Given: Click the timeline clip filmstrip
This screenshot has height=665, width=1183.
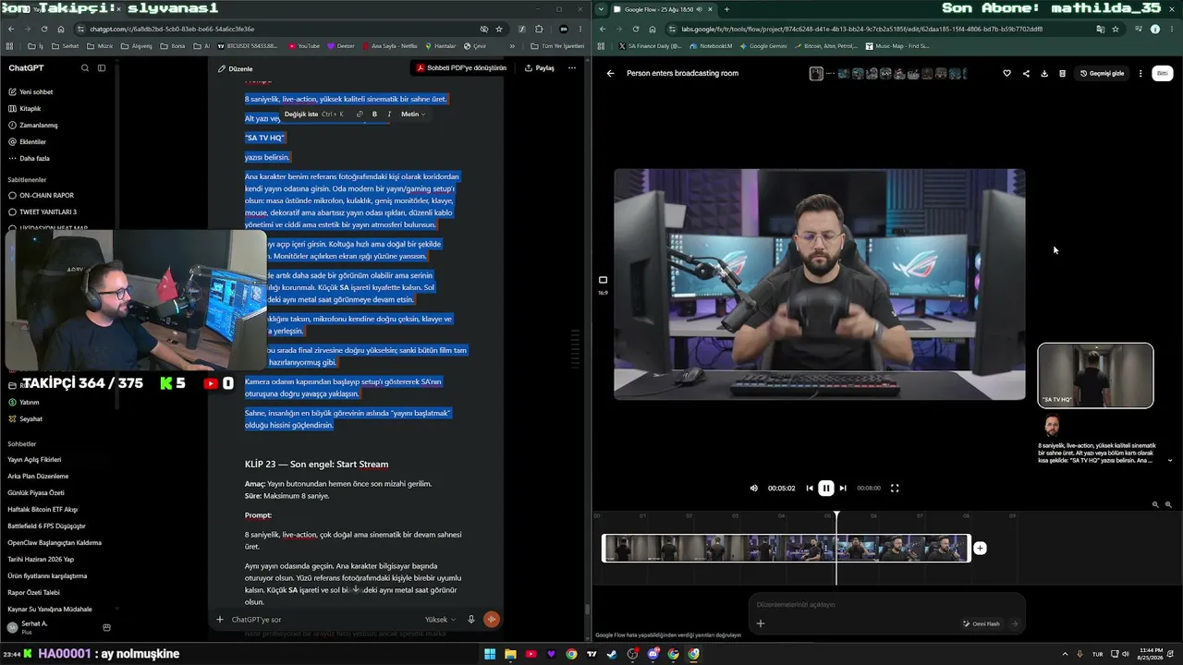Looking at the screenshot, I should 787,548.
